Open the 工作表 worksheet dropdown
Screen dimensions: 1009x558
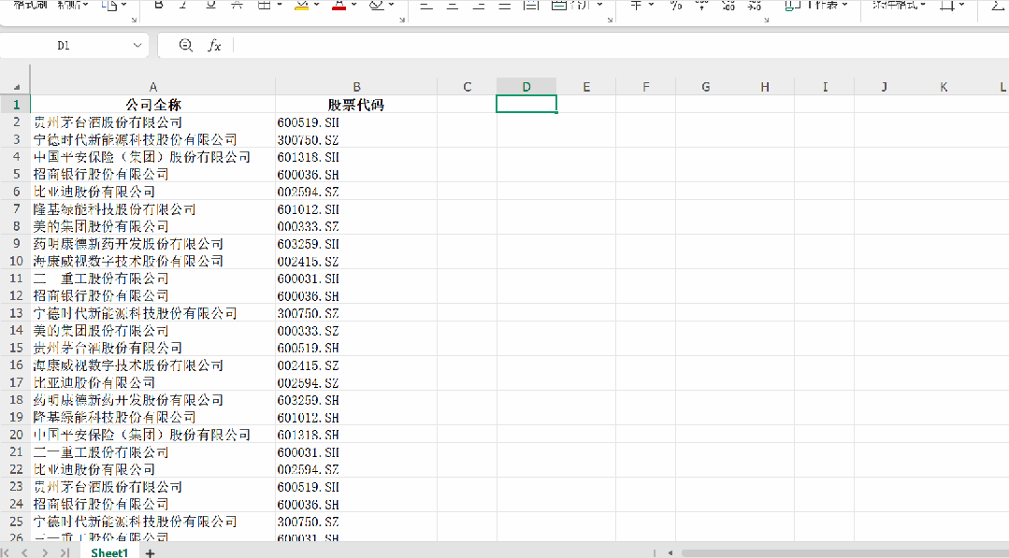coord(816,6)
